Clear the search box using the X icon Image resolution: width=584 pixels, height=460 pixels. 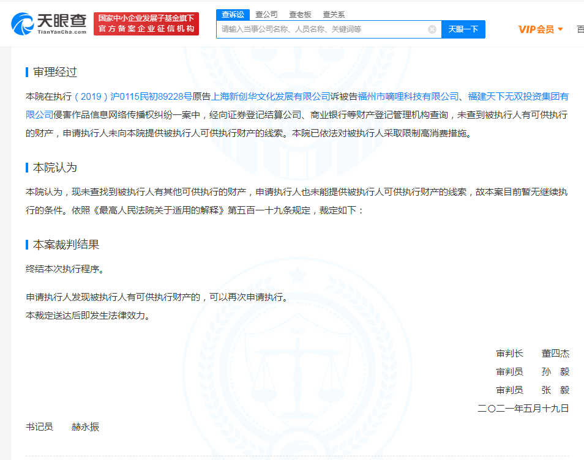433,29
